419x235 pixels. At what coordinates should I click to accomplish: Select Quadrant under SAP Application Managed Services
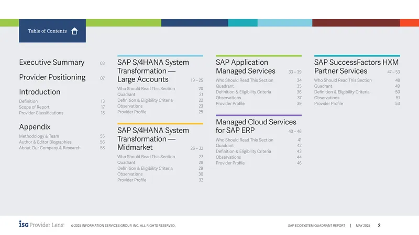coord(225,86)
